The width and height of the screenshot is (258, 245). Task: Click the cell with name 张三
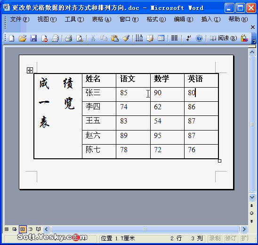click(x=99, y=94)
